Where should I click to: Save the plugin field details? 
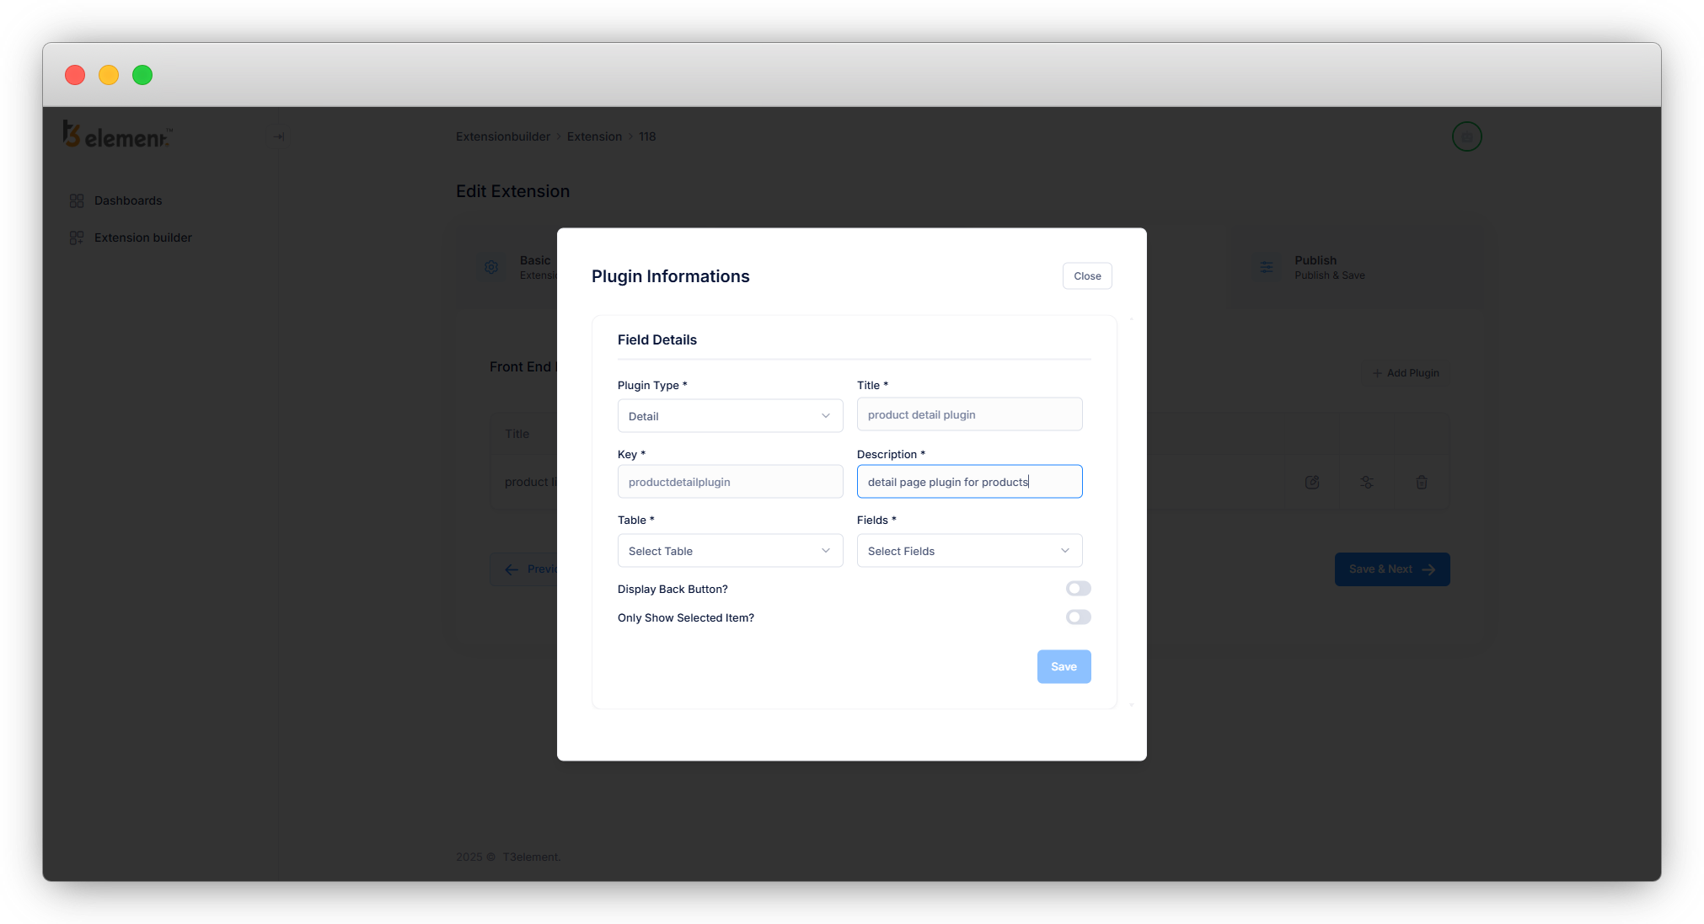pos(1064,666)
